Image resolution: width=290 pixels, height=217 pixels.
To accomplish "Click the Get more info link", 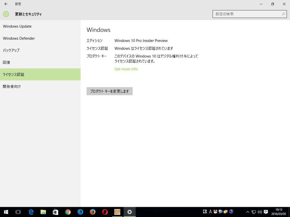I will point(126,69).
